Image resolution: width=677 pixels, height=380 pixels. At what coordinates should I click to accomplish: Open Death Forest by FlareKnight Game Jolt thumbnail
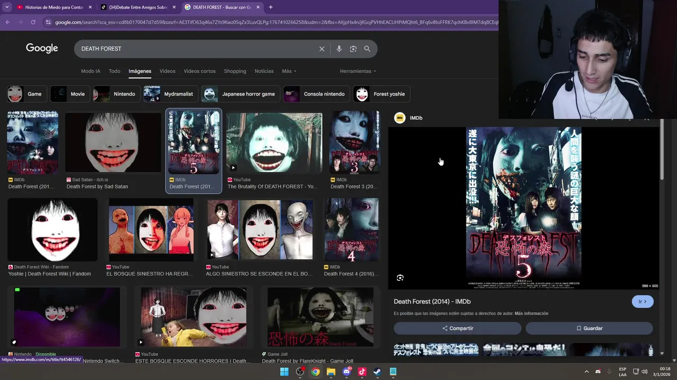(x=321, y=317)
